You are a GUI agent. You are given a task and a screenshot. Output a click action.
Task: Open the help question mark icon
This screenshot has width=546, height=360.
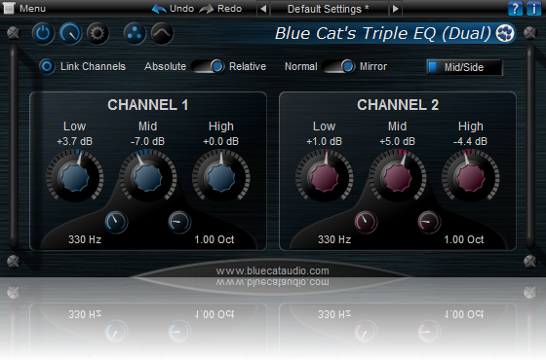tap(515, 9)
